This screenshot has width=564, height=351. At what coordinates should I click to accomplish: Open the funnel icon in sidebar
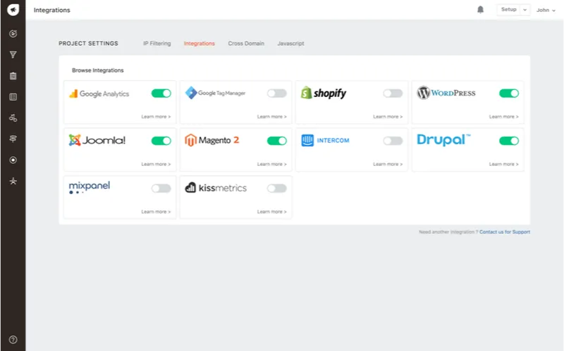pos(13,55)
